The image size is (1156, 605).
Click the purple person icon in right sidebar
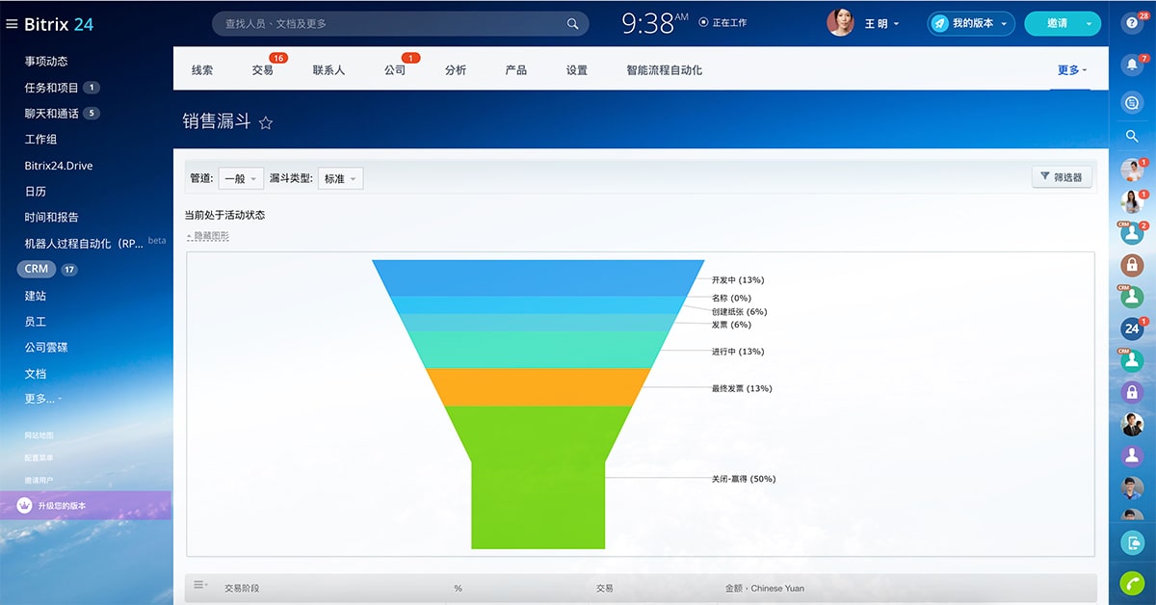pyautogui.click(x=1132, y=456)
